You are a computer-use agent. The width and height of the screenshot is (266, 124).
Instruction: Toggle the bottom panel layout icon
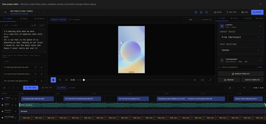pos(201,12)
